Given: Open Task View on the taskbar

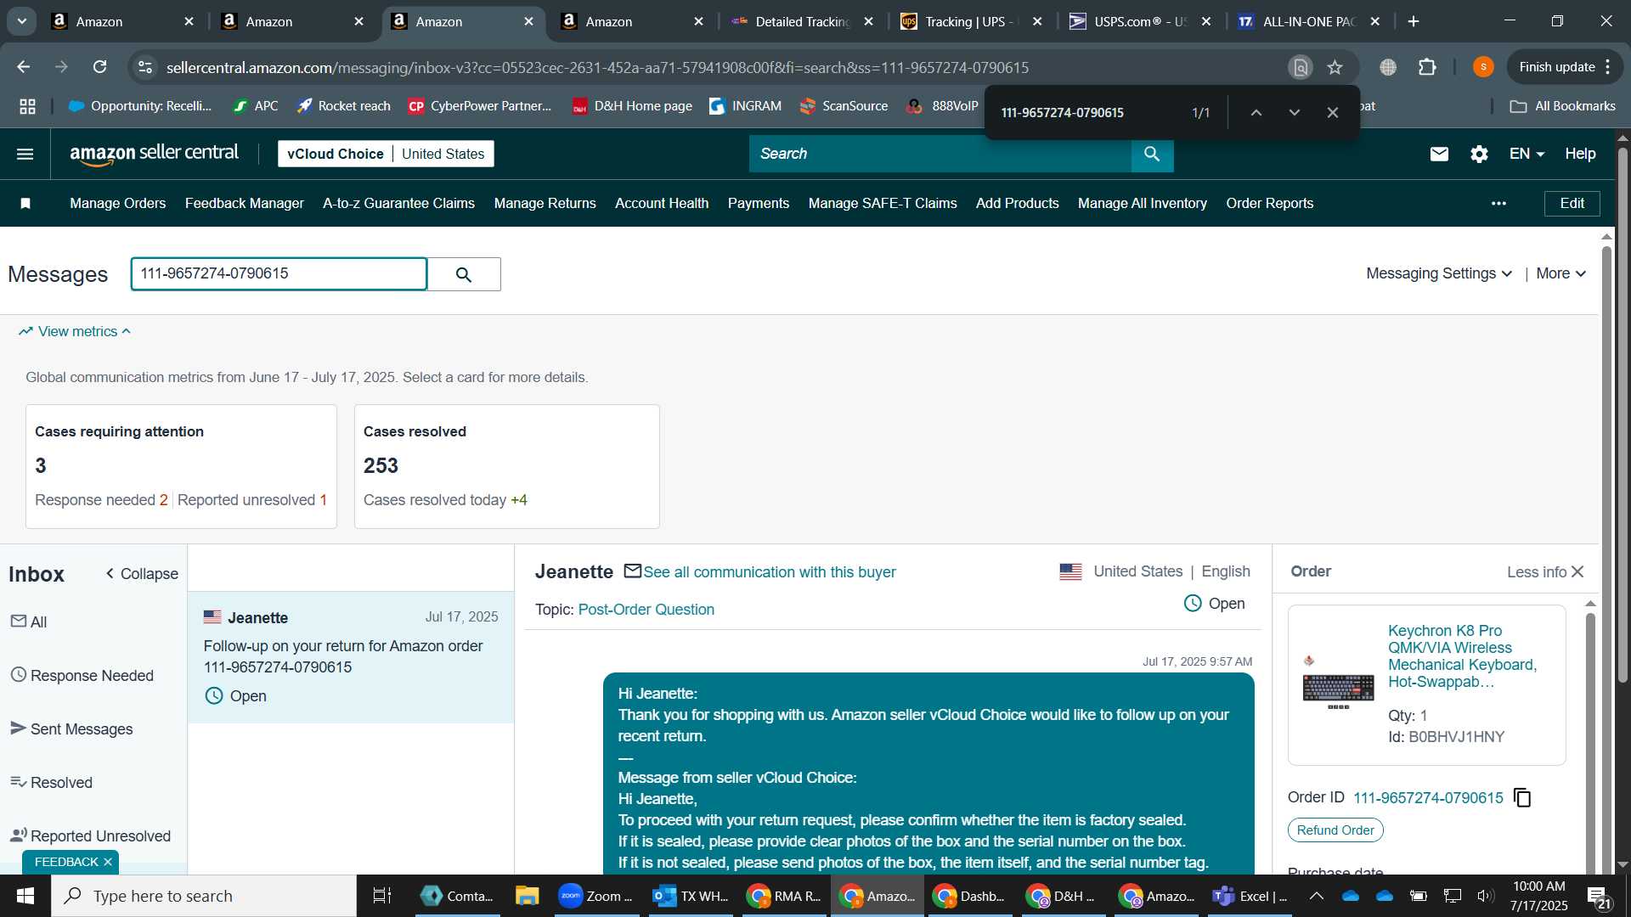Looking at the screenshot, I should 381,896.
